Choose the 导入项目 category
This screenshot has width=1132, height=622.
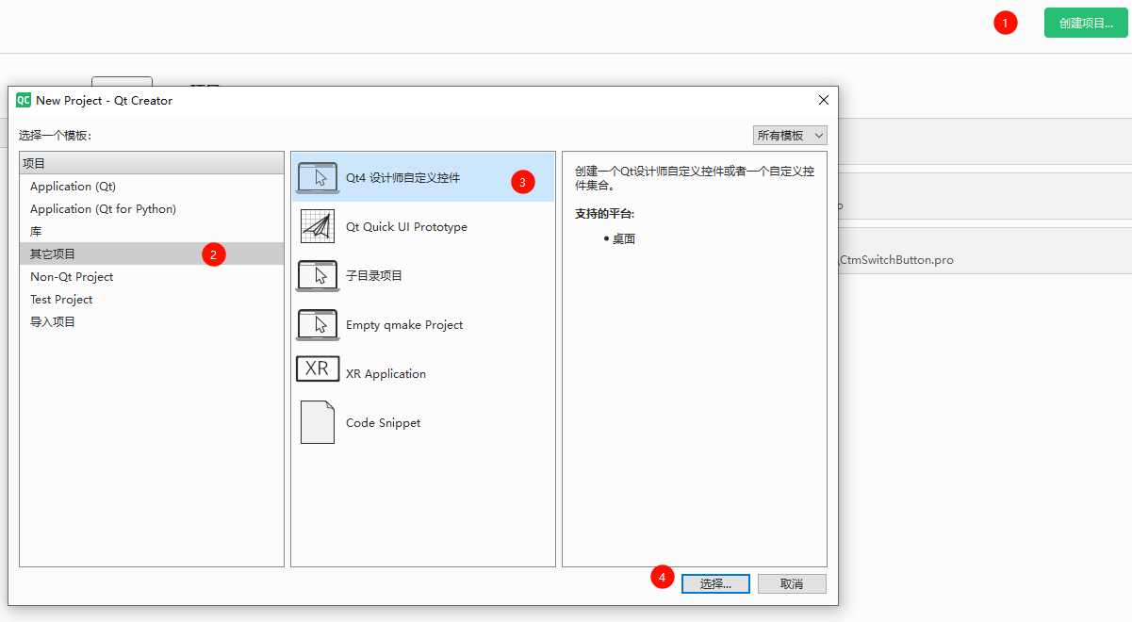152,322
